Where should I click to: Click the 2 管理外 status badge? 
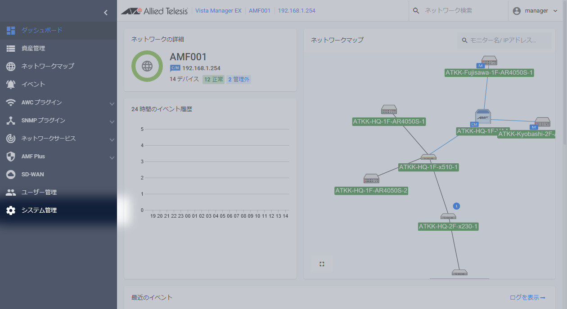[238, 80]
